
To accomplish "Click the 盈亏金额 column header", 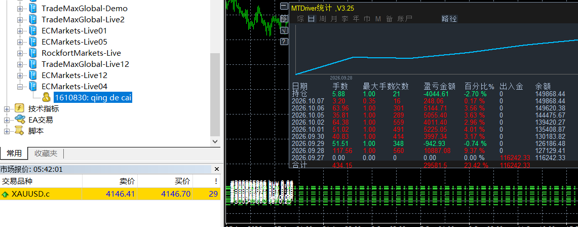I will [x=439, y=87].
